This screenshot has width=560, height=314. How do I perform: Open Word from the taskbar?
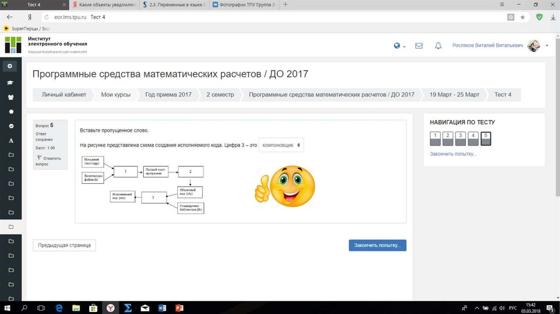coord(162,308)
